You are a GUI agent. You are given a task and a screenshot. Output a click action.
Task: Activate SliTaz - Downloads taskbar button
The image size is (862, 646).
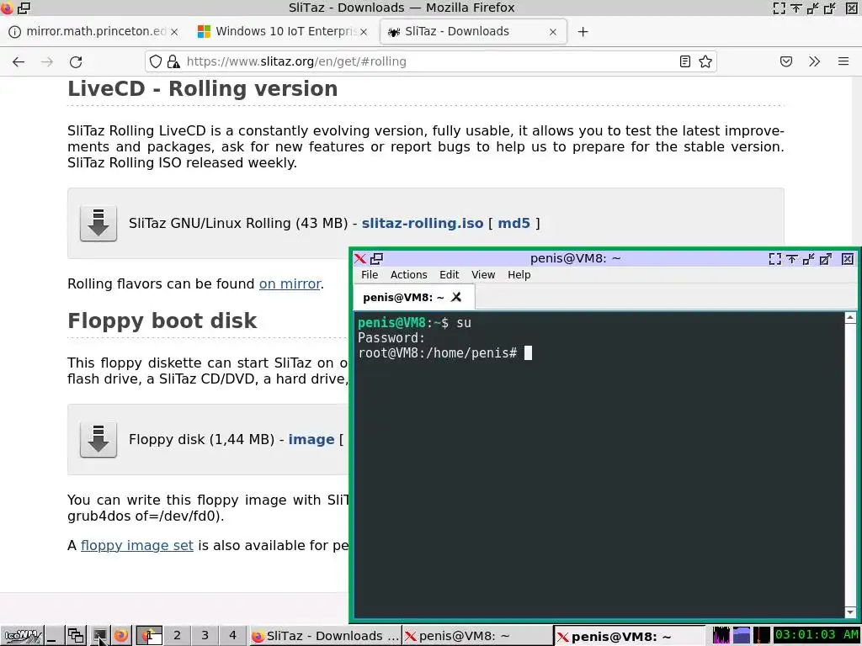325,636
